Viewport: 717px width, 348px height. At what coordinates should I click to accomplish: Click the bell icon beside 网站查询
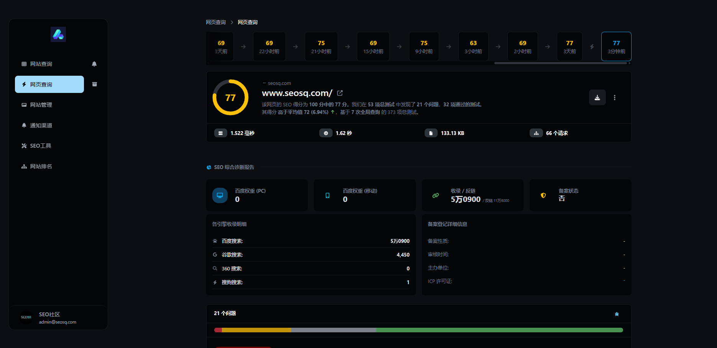[x=94, y=64]
